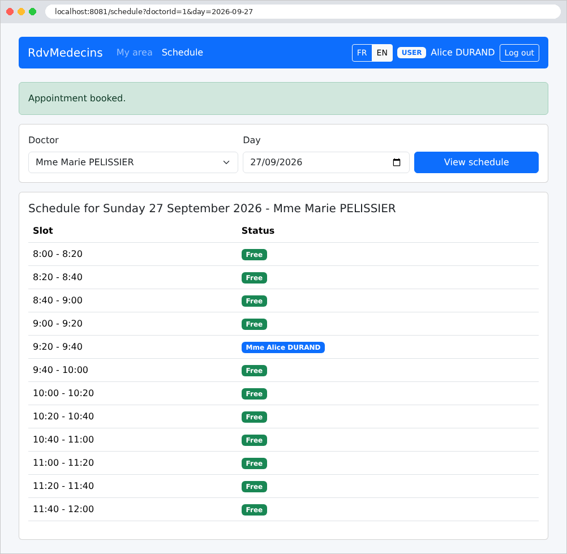The width and height of the screenshot is (567, 554).
Task: Click the Status column header
Action: [x=258, y=231]
